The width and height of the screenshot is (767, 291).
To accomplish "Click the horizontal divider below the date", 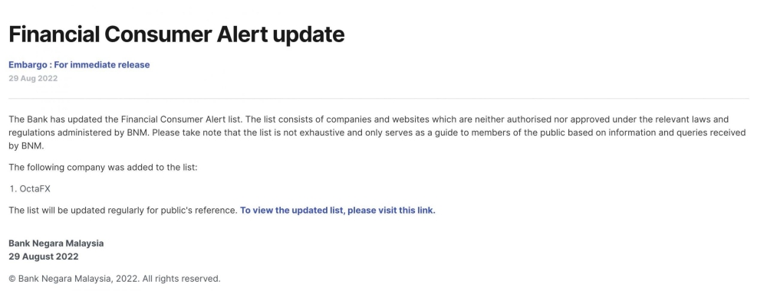I will click(x=379, y=99).
